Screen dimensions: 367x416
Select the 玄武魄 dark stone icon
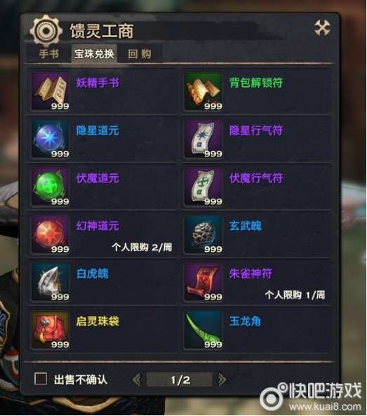pyautogui.click(x=203, y=234)
